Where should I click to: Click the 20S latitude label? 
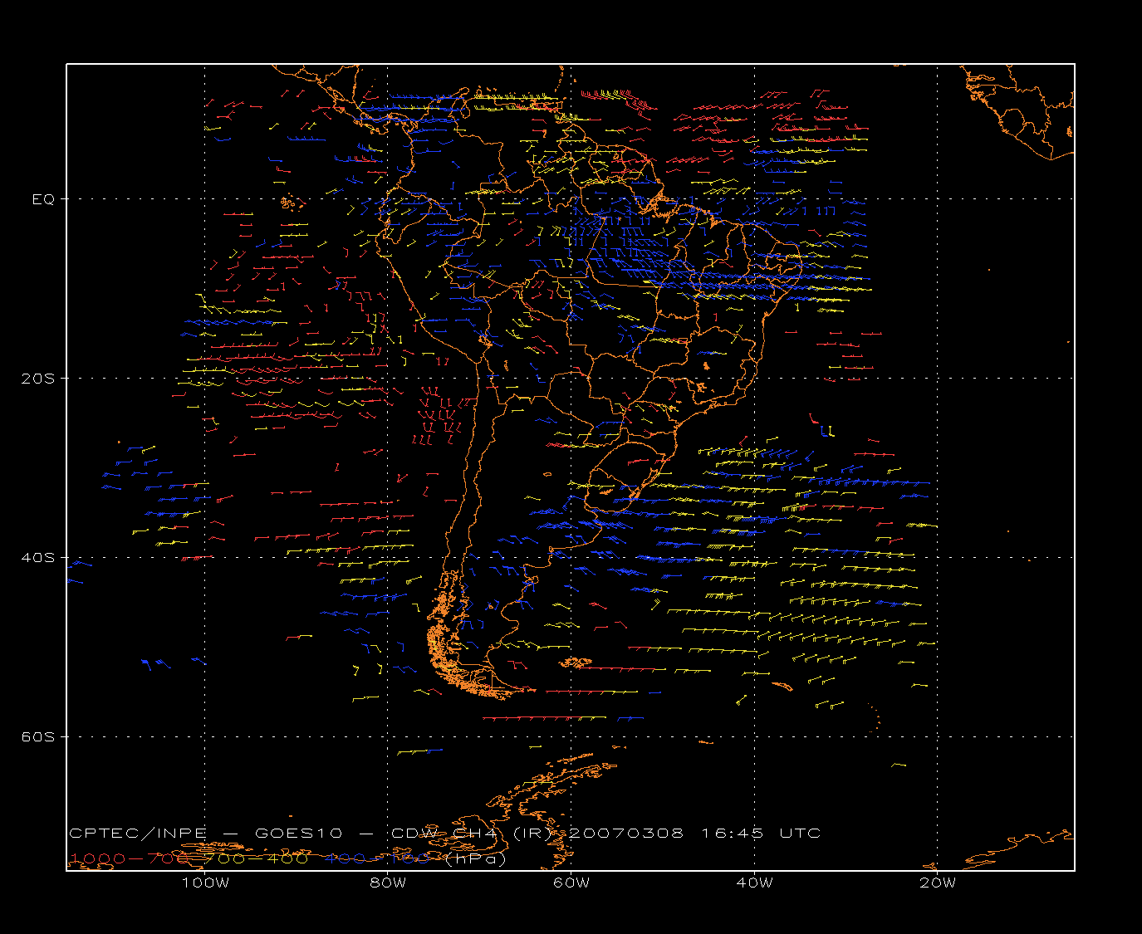tap(37, 379)
